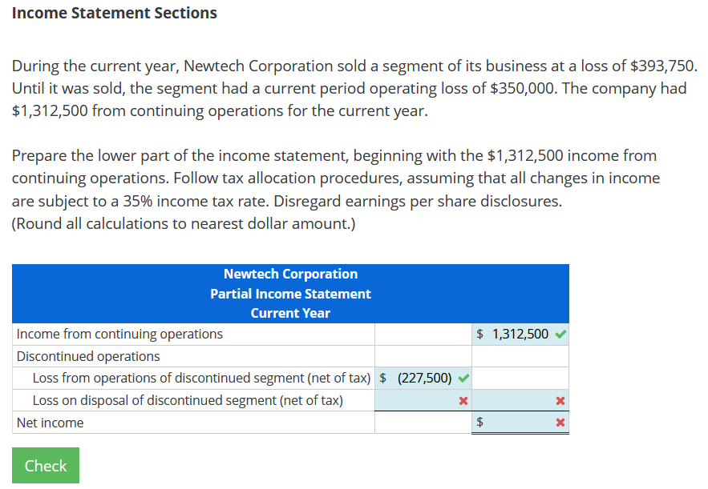The width and height of the screenshot is (708, 489).
Task: Click the dollar sign beside 1,312,500
Action: click(479, 334)
